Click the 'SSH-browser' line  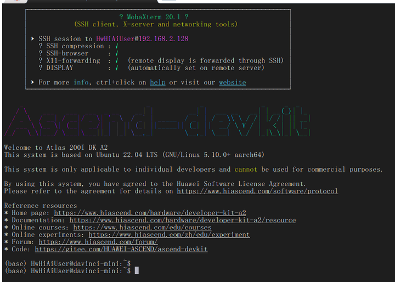click(78, 53)
